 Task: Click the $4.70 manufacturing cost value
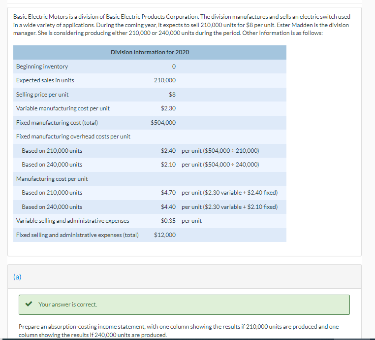(168, 193)
